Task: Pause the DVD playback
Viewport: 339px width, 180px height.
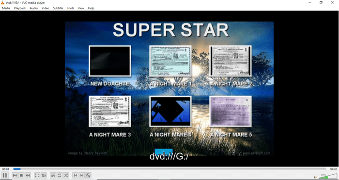Action: [5, 175]
